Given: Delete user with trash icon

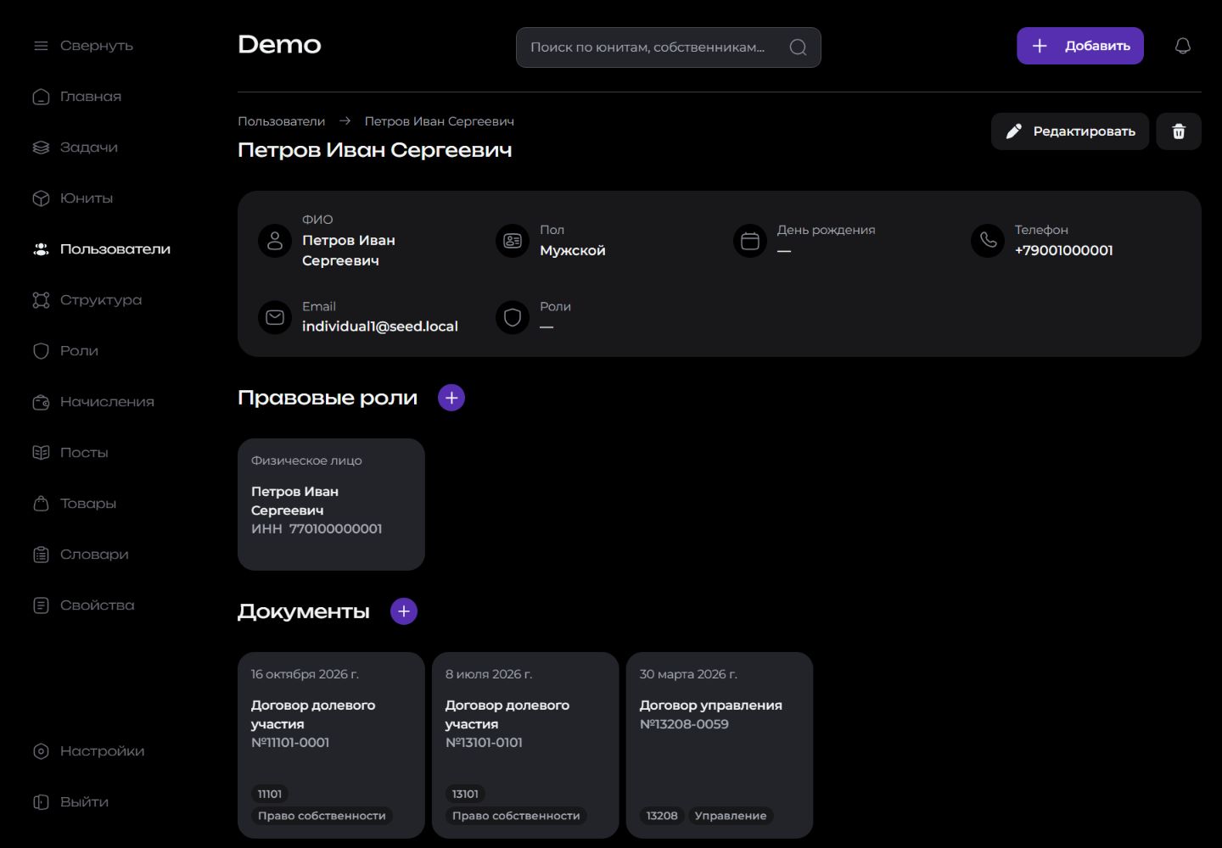Looking at the screenshot, I should (x=1179, y=131).
